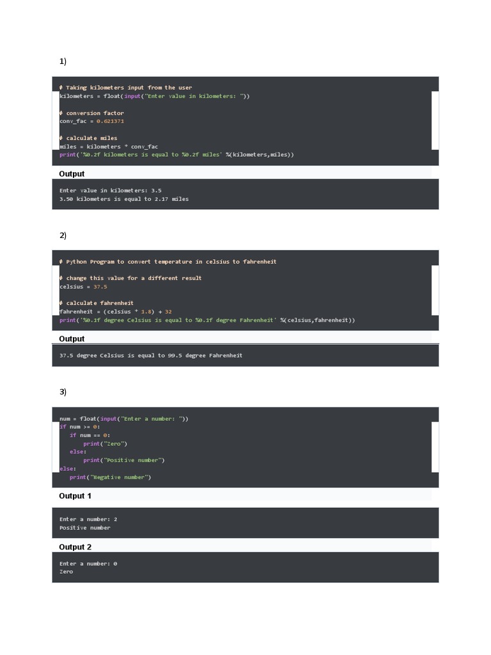The image size is (491, 655).
Task: Click the print "Negative number" code line
Action: pyautogui.click(x=110, y=477)
